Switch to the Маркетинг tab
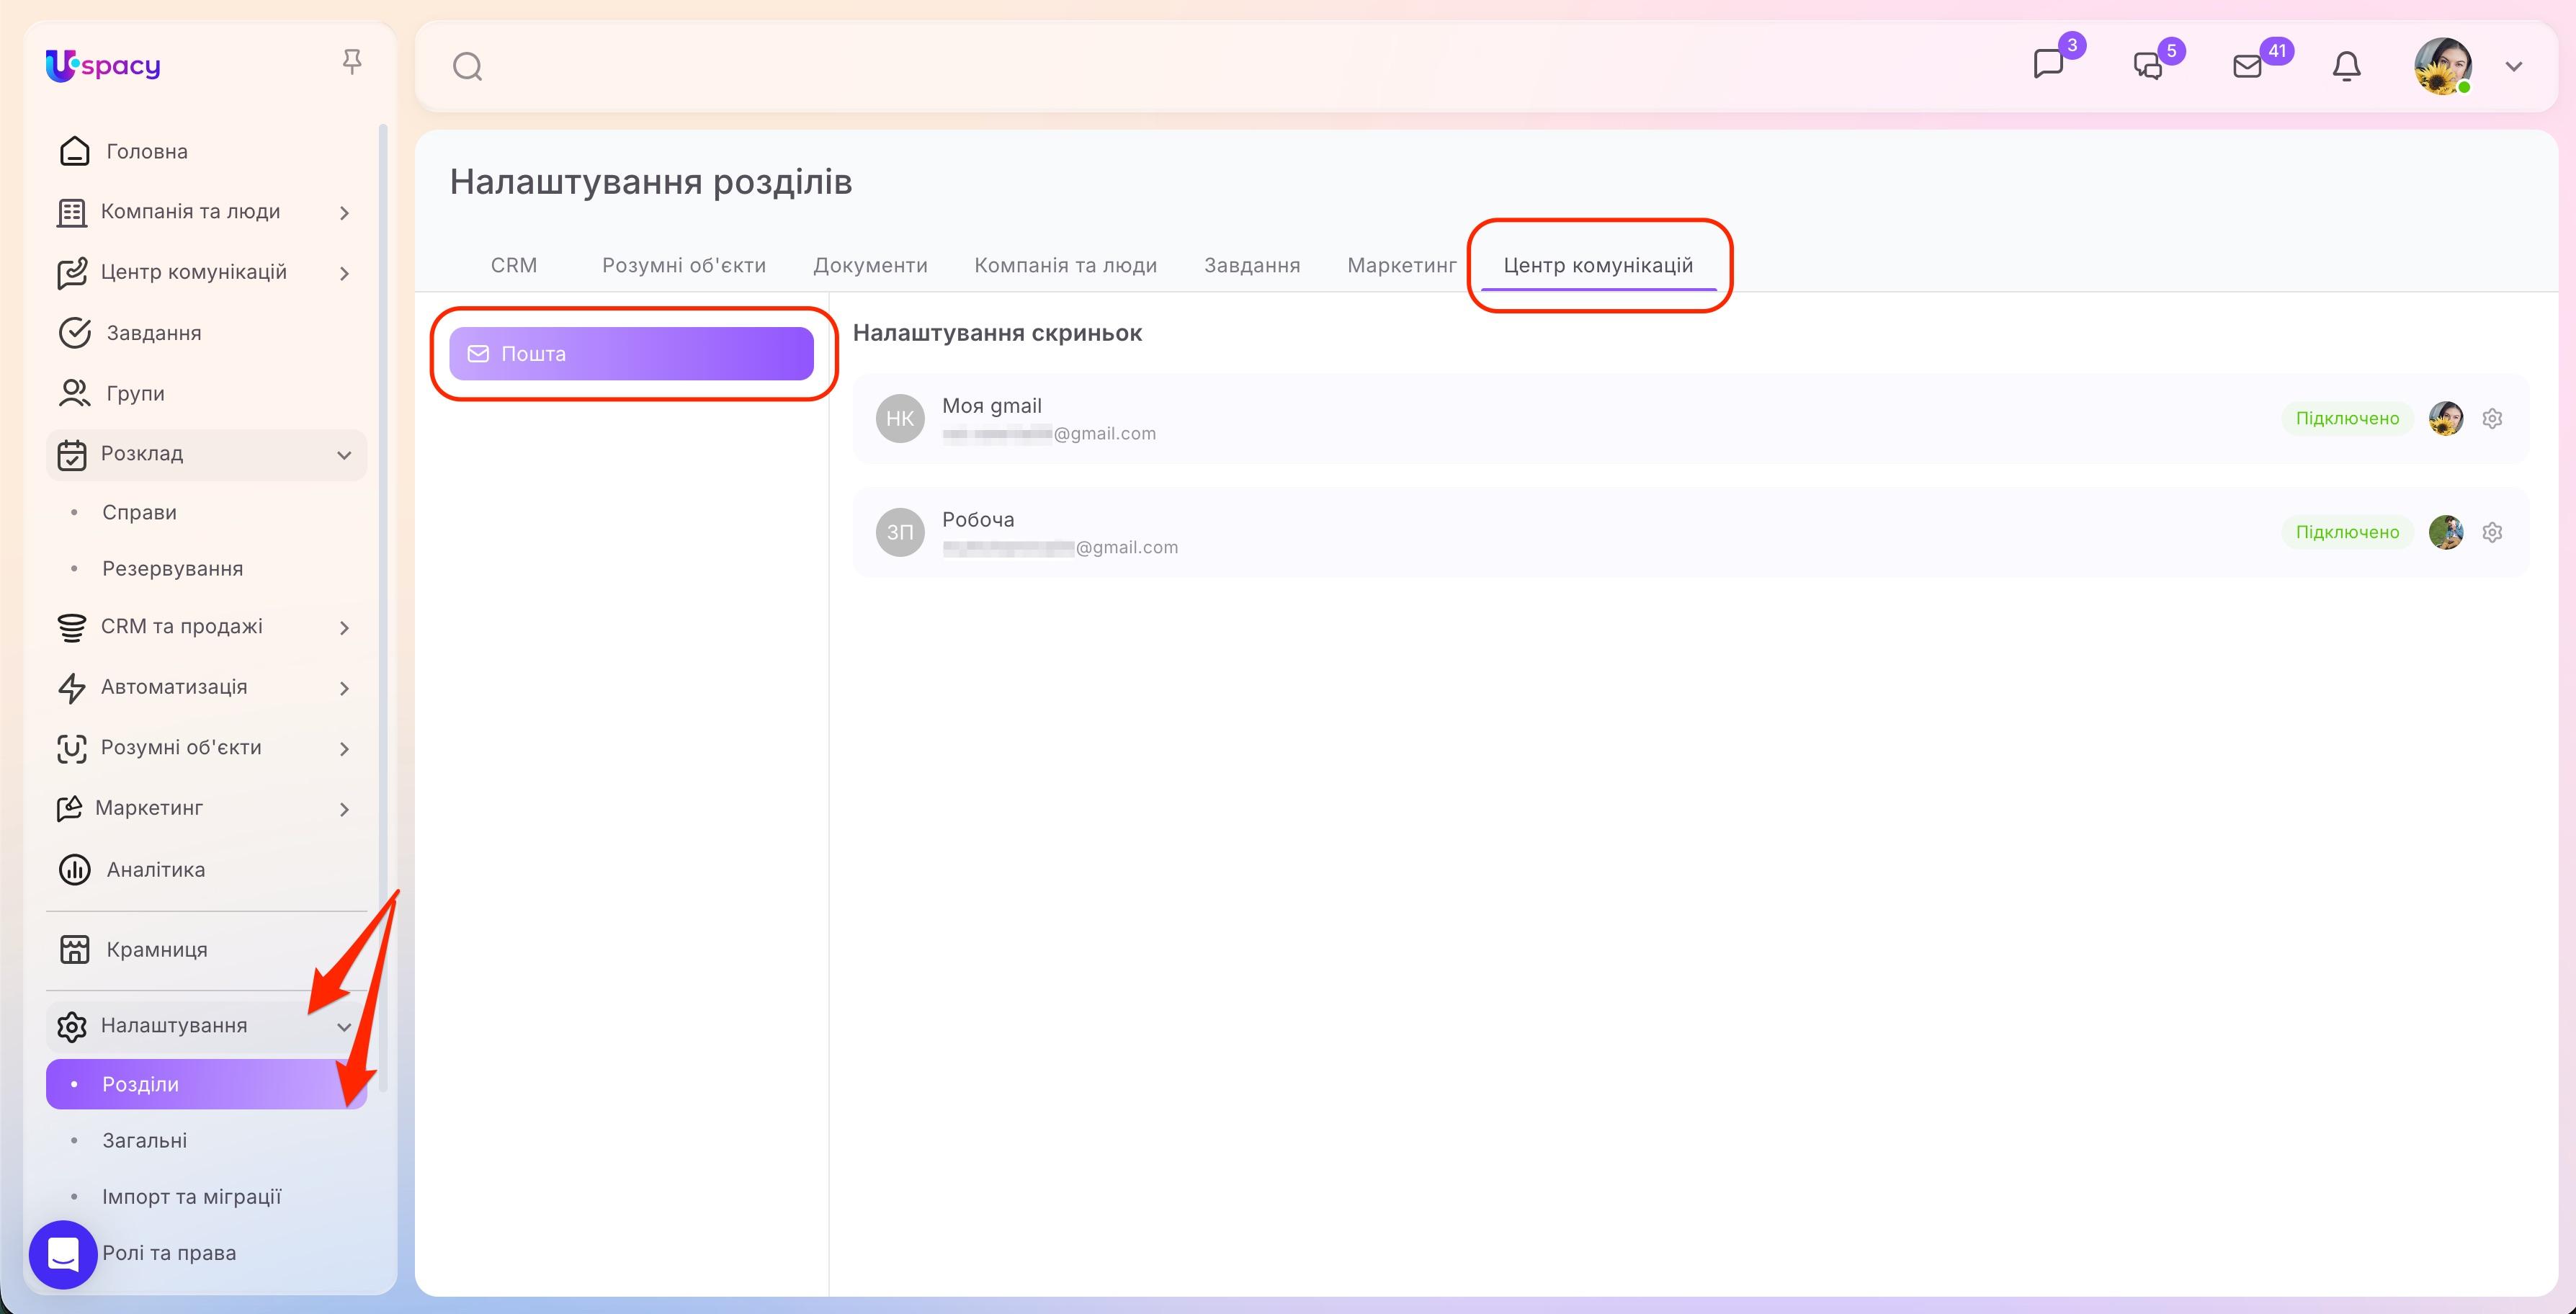 [1402, 265]
